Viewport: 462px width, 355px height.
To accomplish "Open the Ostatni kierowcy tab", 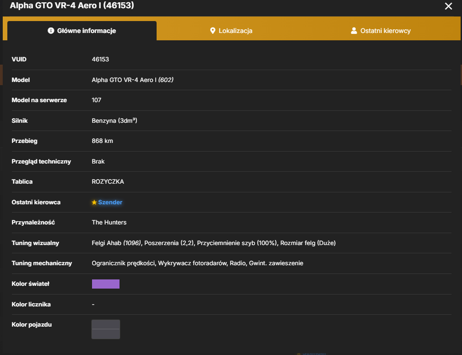I will click(x=381, y=31).
